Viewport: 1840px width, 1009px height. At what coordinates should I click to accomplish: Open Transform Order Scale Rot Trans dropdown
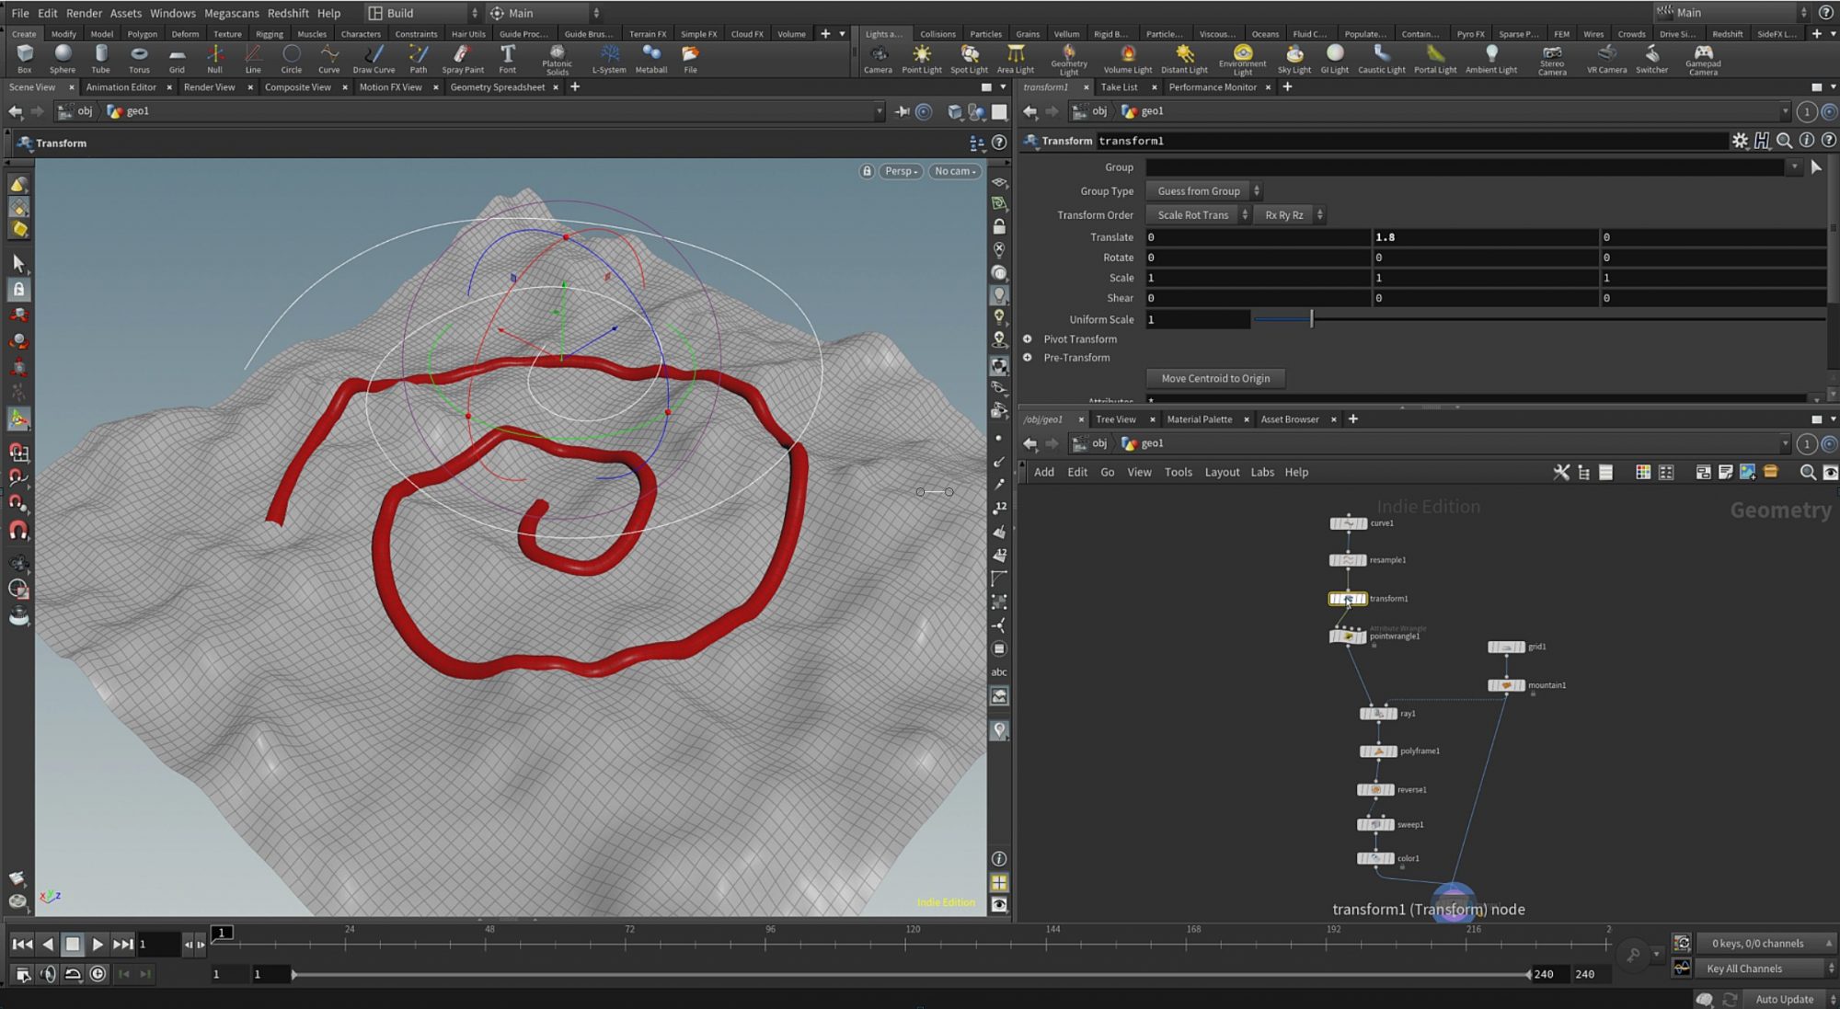(x=1198, y=215)
